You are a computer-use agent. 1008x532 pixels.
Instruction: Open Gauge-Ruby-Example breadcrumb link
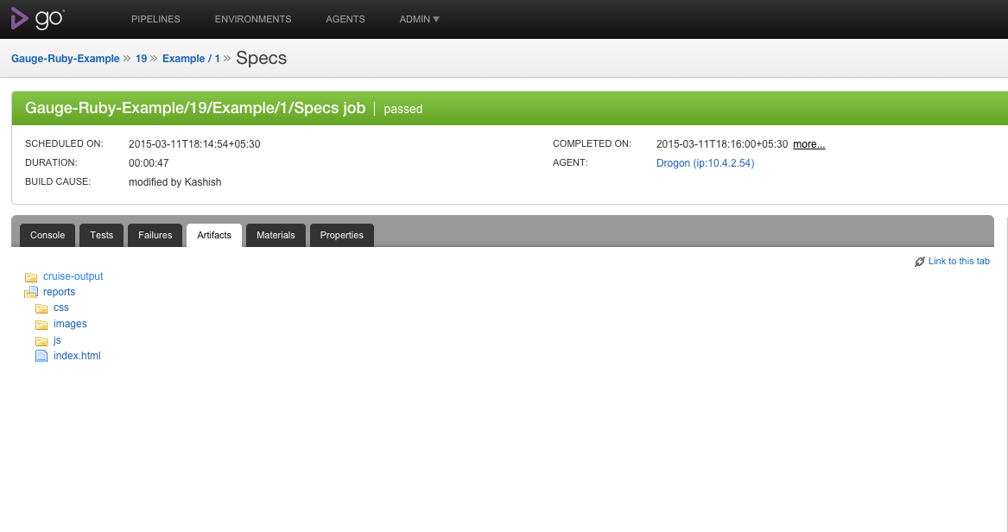click(x=66, y=59)
